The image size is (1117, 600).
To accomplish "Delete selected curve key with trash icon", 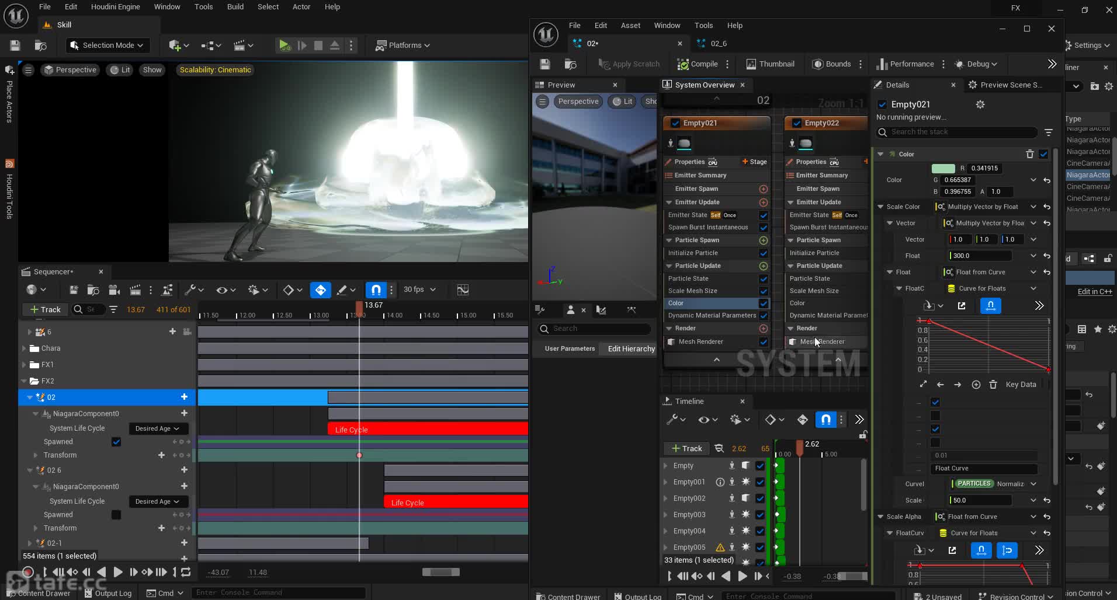I will coord(993,385).
